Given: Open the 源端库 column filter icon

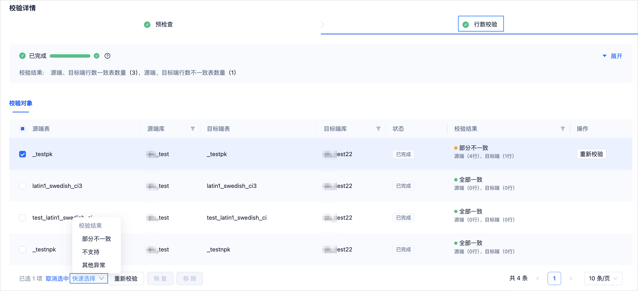Looking at the screenshot, I should (193, 129).
